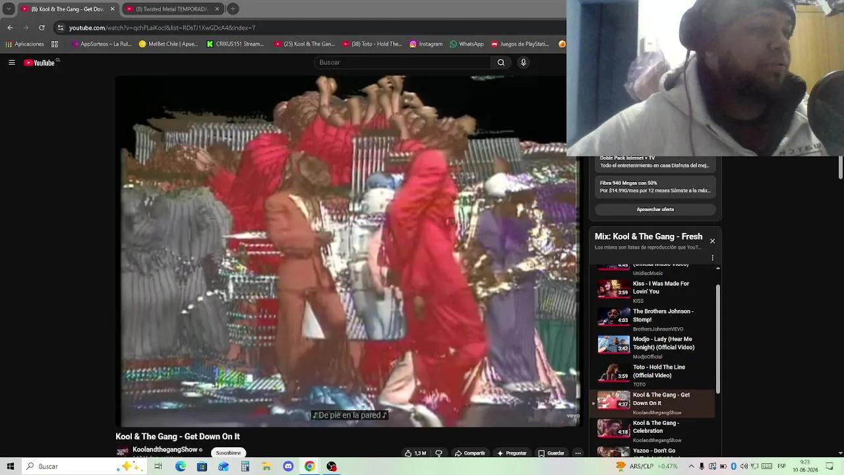Play the Yazoo - Don't Go entry
844x475 pixels.
[653, 453]
